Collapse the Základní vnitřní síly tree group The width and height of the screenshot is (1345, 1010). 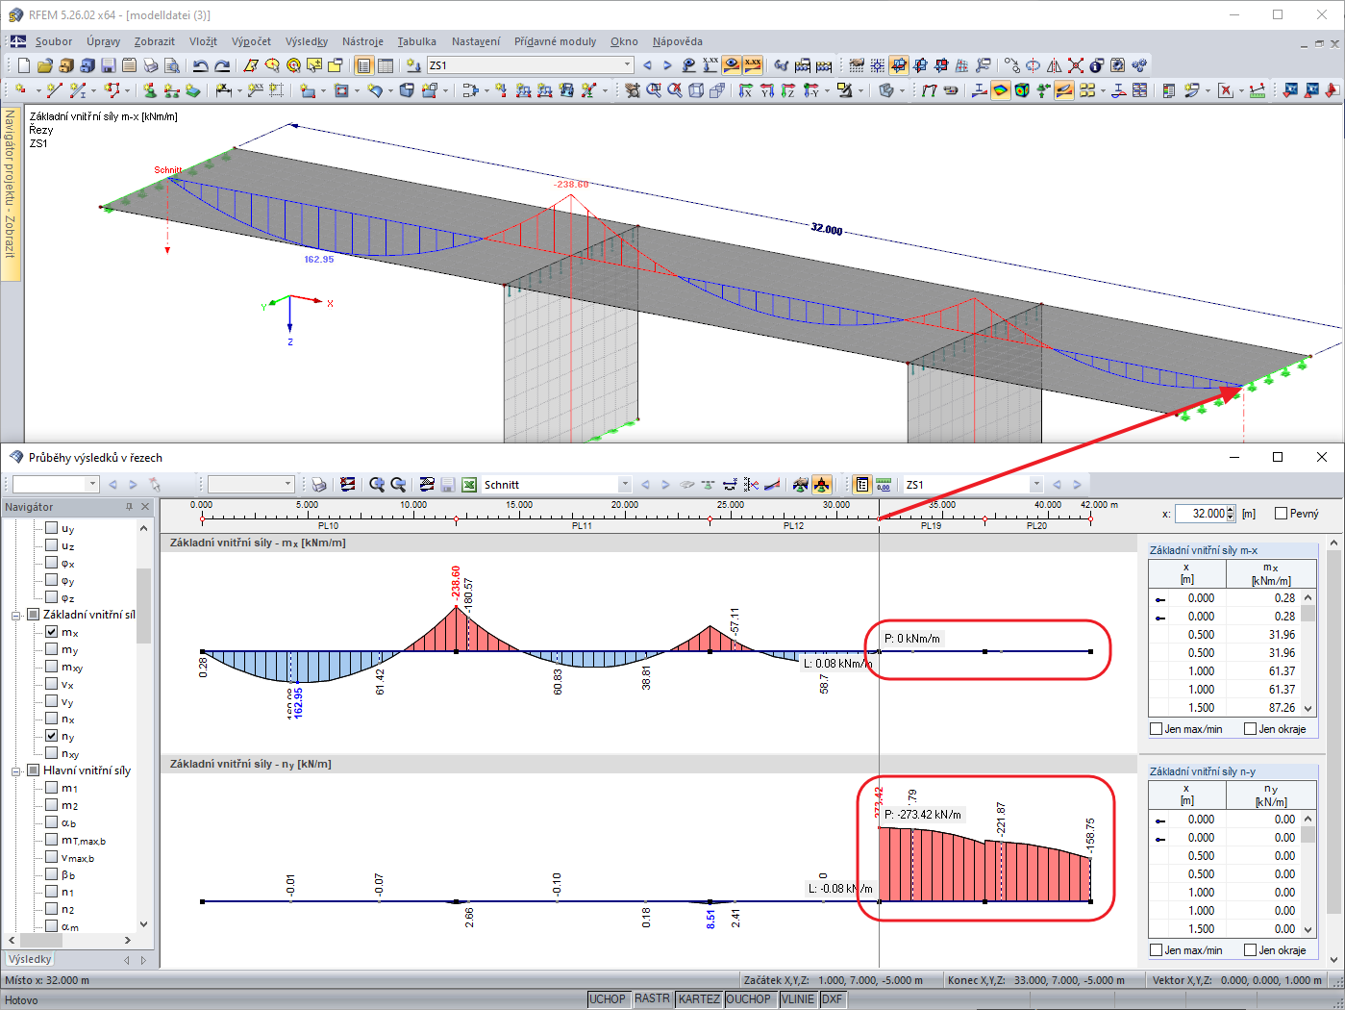click(x=16, y=616)
